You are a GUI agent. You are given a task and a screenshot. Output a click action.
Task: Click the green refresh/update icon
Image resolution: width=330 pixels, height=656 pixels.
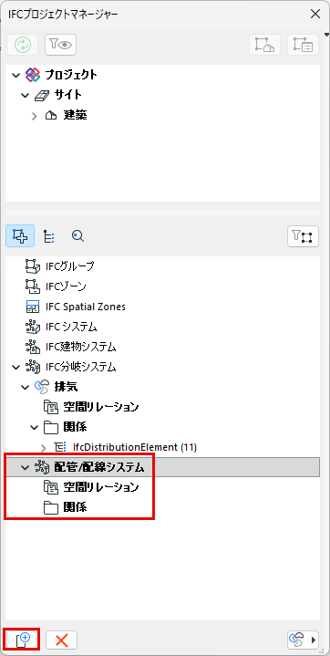pyautogui.click(x=22, y=45)
